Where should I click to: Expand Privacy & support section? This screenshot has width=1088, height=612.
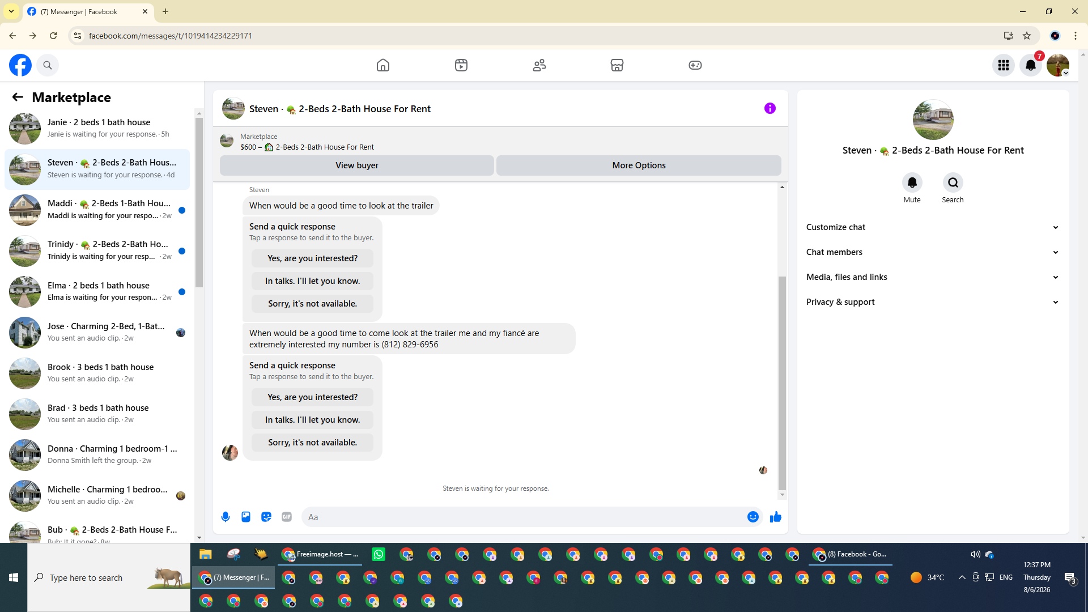(x=933, y=302)
